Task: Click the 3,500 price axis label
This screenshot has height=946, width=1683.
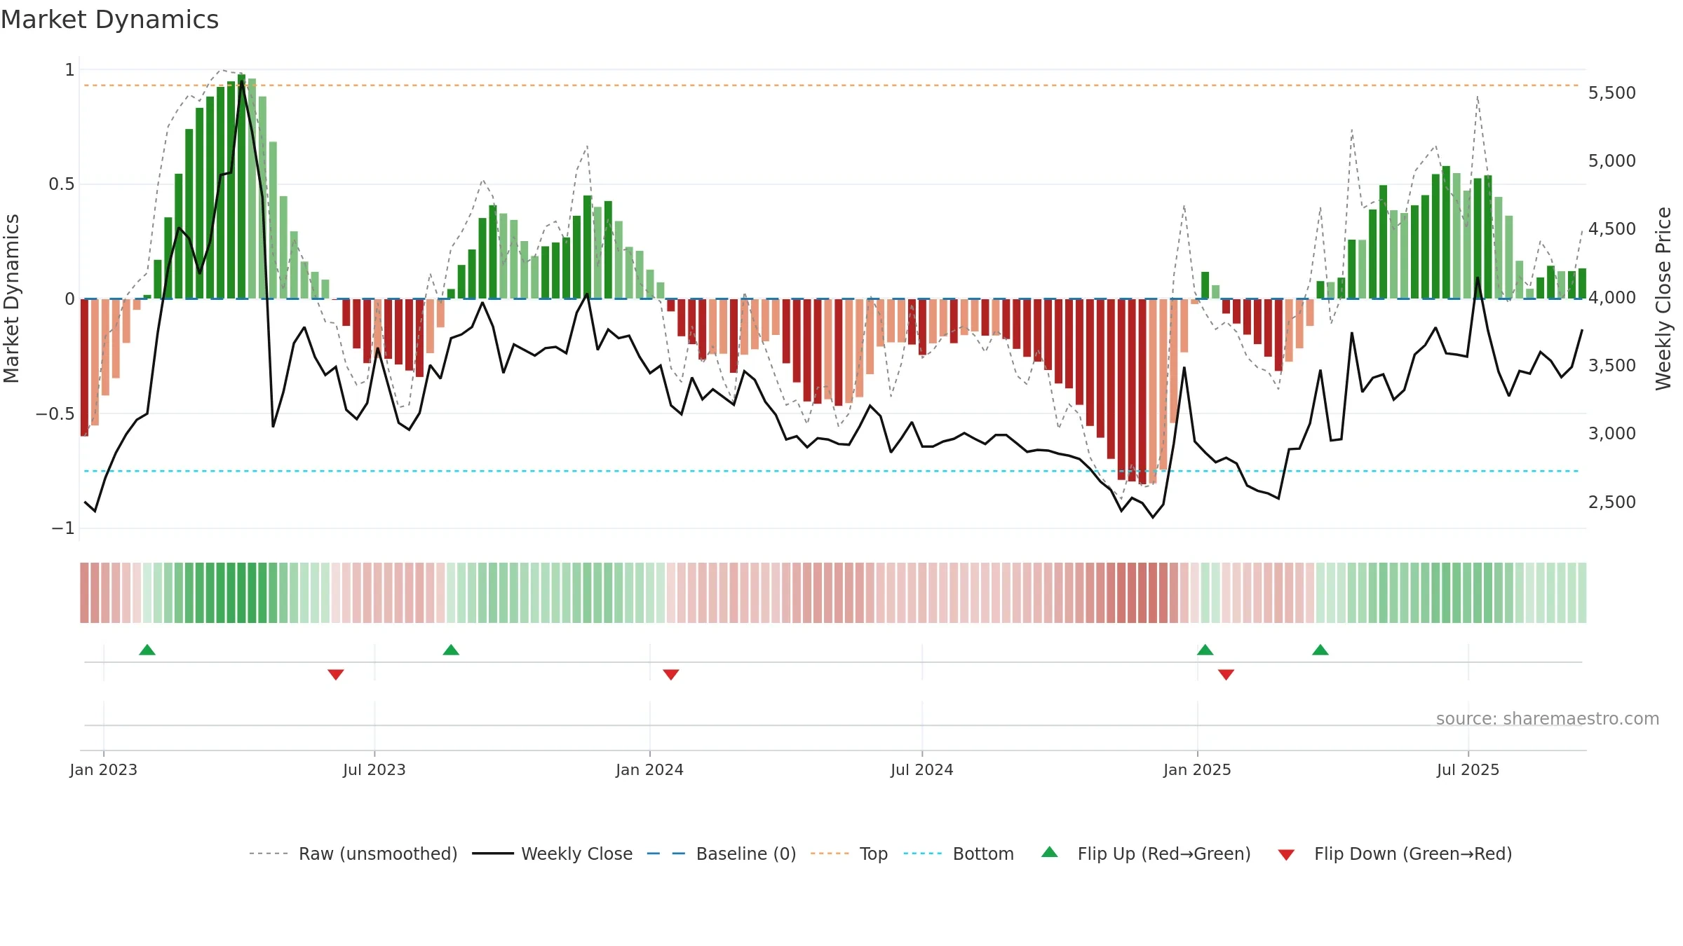Action: tap(1612, 365)
